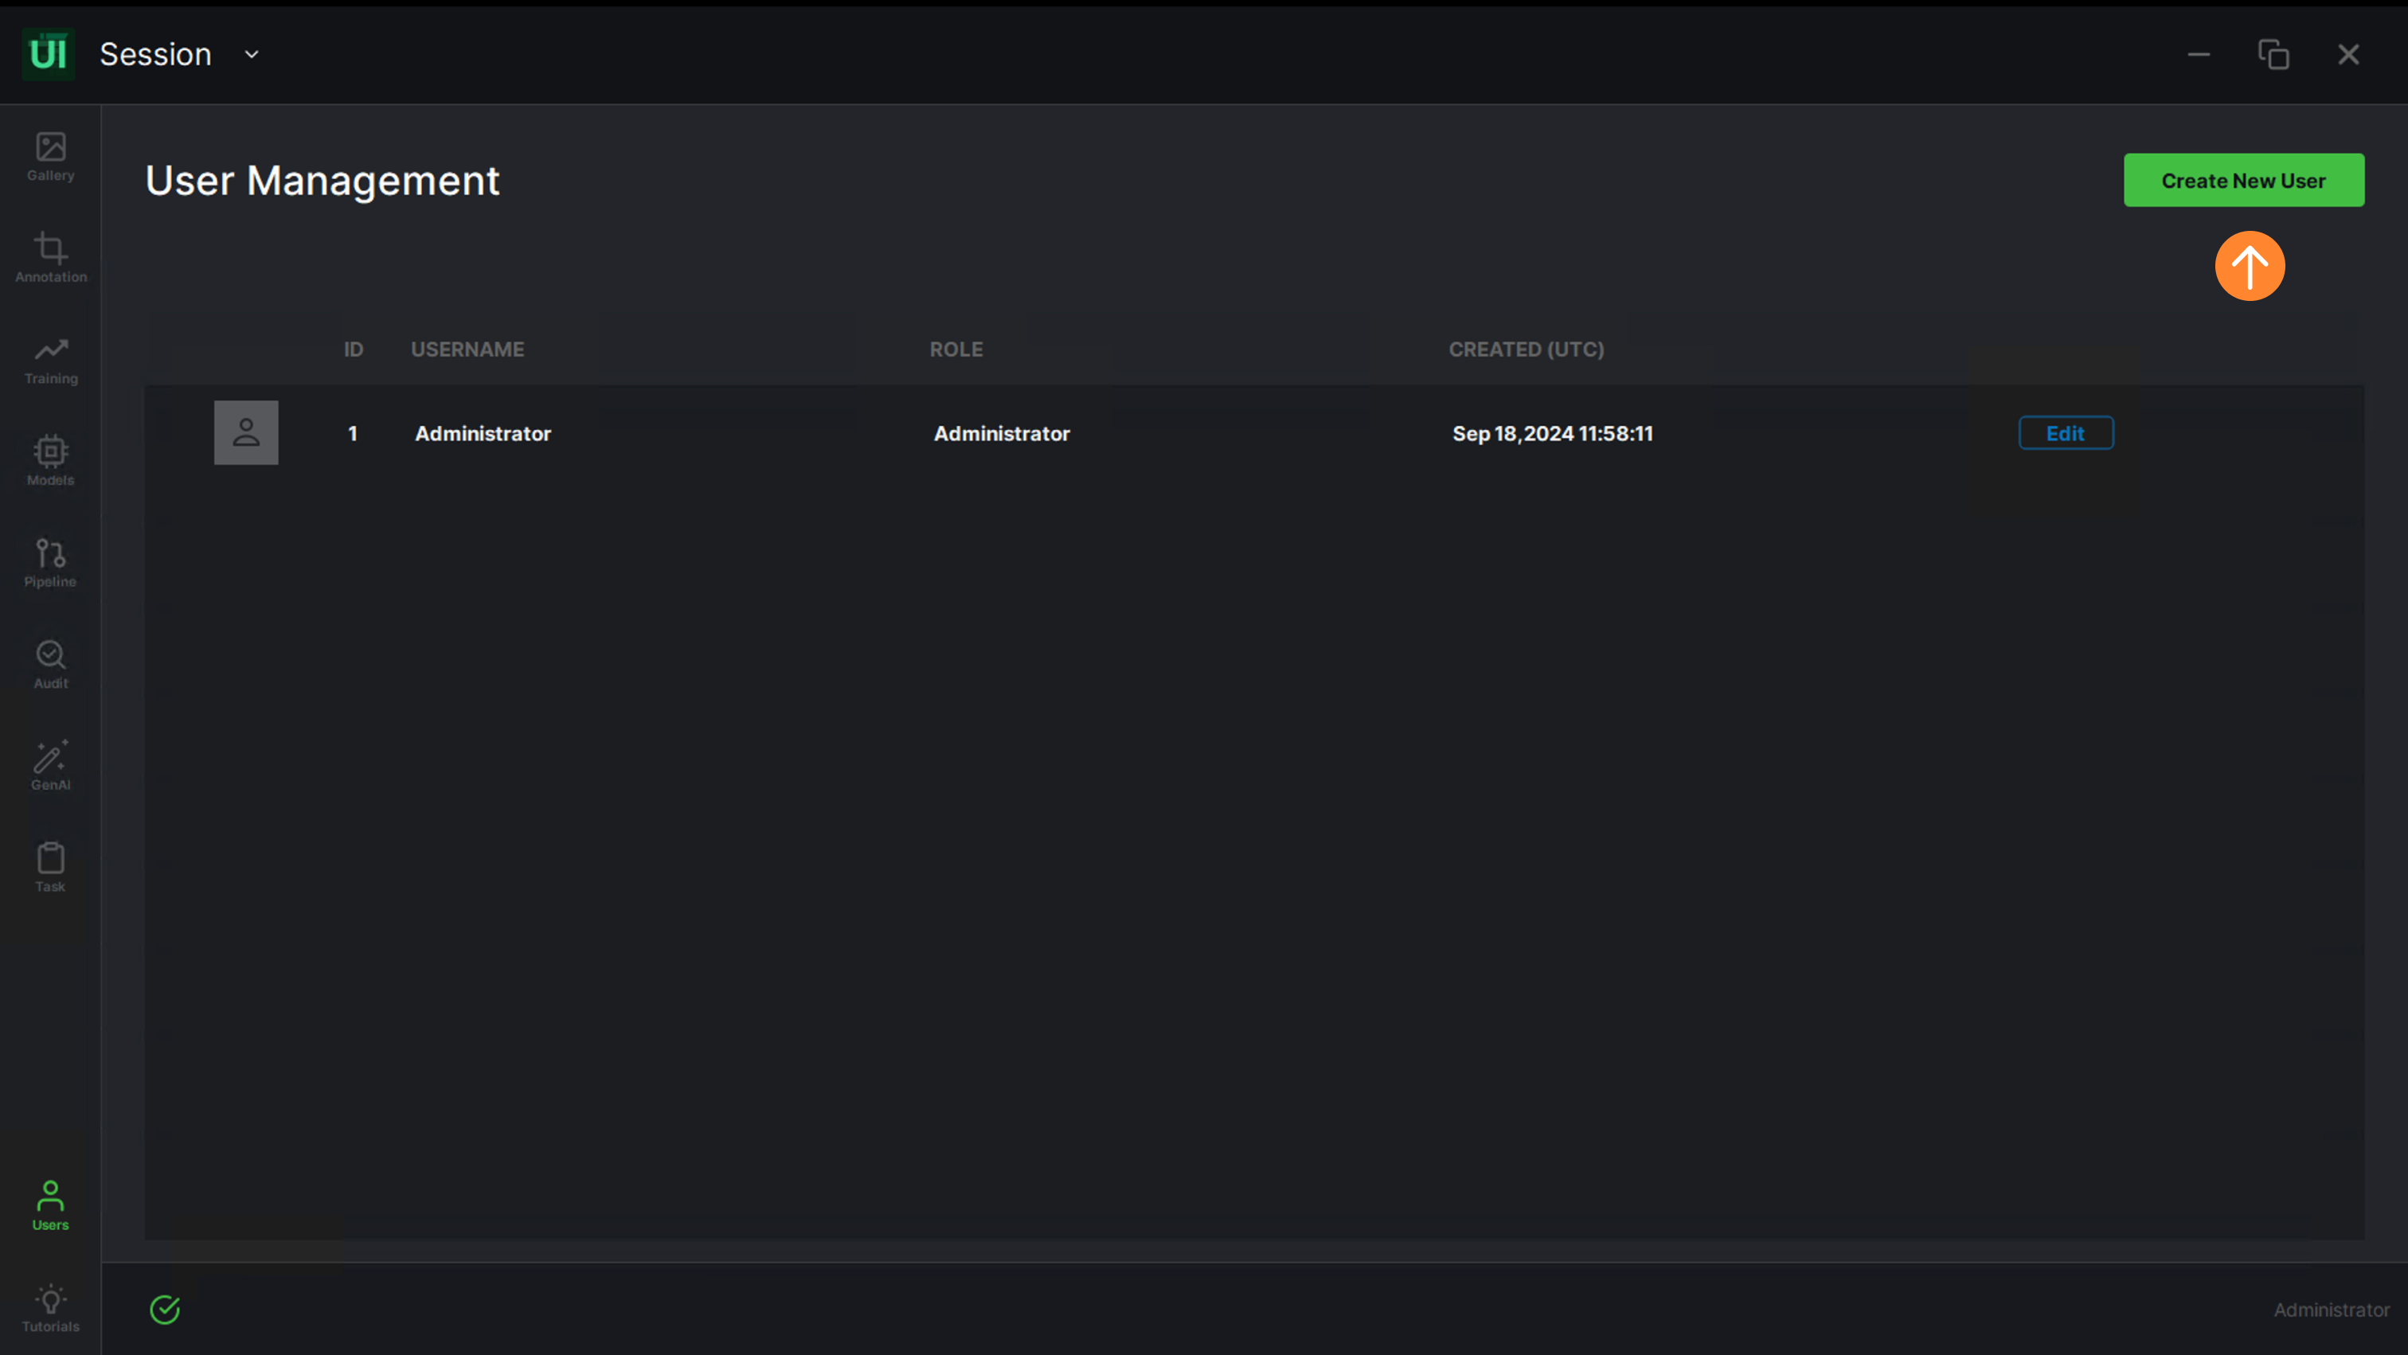Select the Users sidebar icon
Viewport: 2408px width, 1355px height.
click(50, 1205)
